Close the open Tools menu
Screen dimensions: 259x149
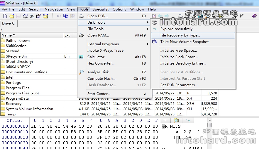(x=84, y=9)
